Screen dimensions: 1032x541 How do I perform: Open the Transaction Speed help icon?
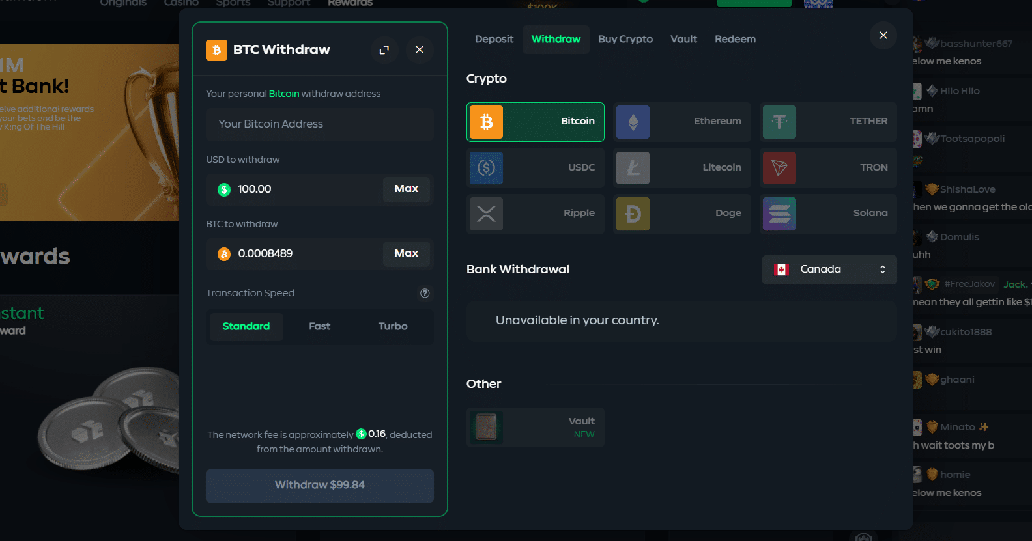point(425,293)
